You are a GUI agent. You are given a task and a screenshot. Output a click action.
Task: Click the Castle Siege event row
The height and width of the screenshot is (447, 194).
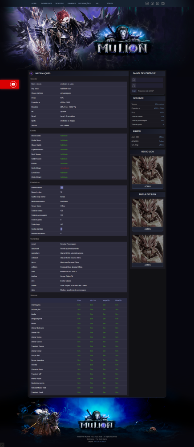point(79,140)
